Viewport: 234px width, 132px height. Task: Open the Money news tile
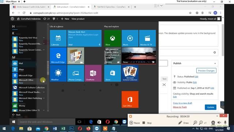click(113, 56)
